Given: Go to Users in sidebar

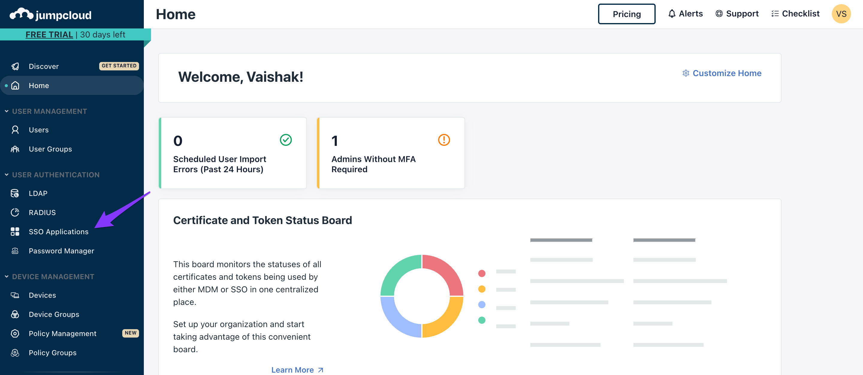Looking at the screenshot, I should point(39,130).
